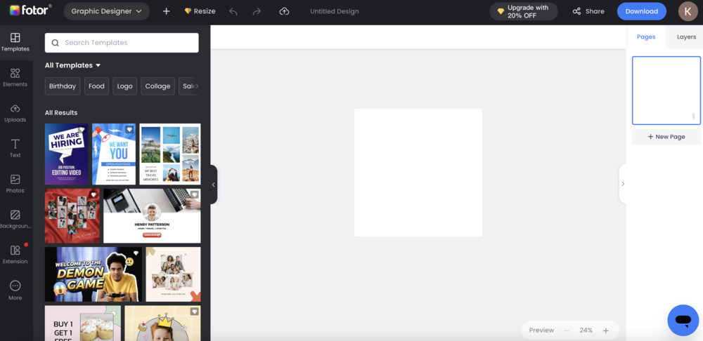Add a page with New Page button

(666, 137)
